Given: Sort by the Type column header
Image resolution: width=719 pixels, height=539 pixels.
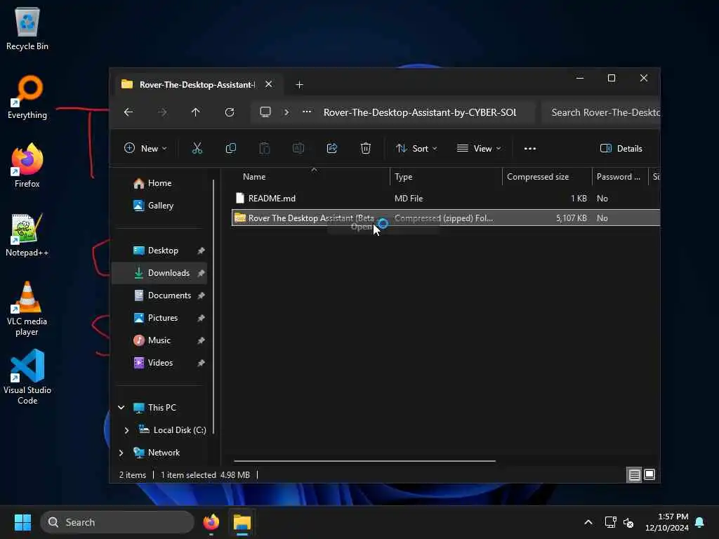Looking at the screenshot, I should (446, 176).
